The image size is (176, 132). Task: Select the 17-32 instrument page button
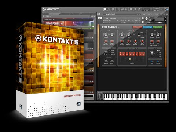tap(148, 14)
